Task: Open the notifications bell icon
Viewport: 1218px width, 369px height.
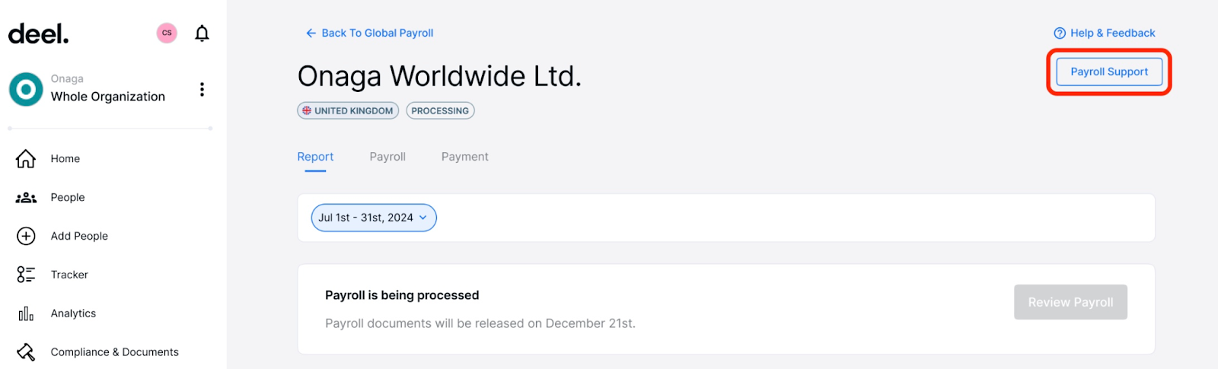Action: 202,33
